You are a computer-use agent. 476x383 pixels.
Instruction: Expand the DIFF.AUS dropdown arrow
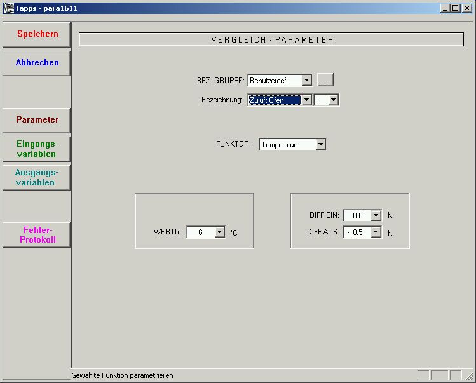click(376, 232)
